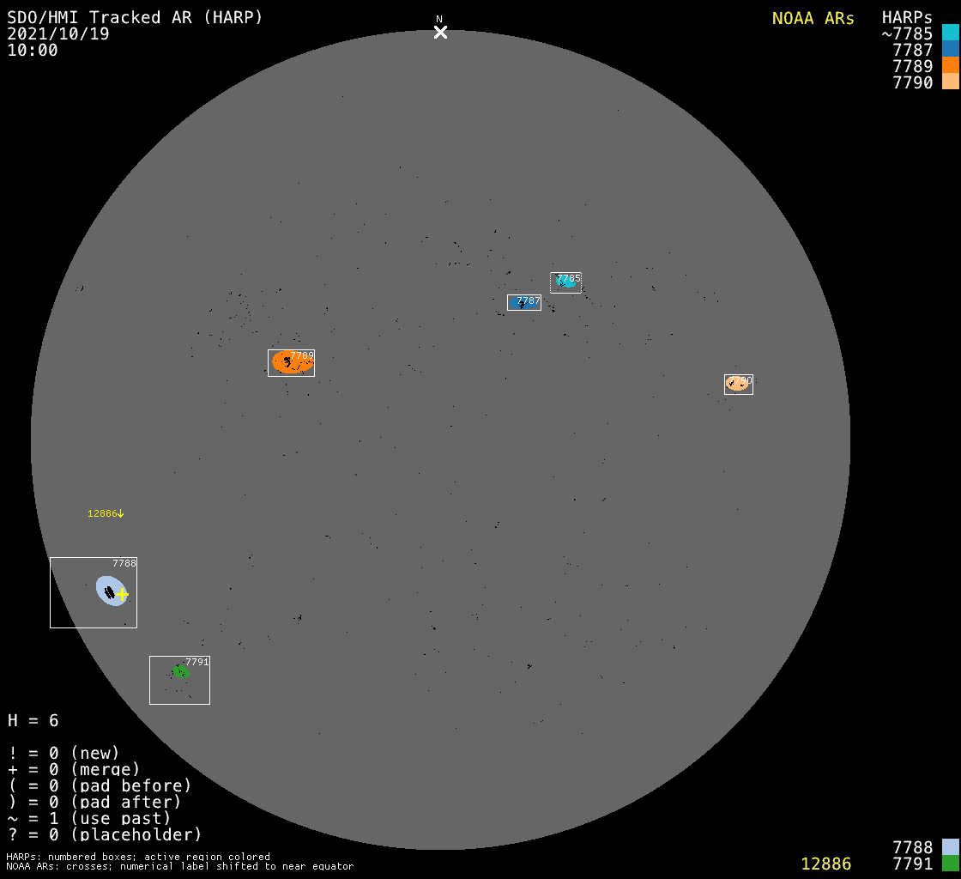Click the dark blue legend swatch for 7787
The image size is (961, 879).
pos(950,50)
